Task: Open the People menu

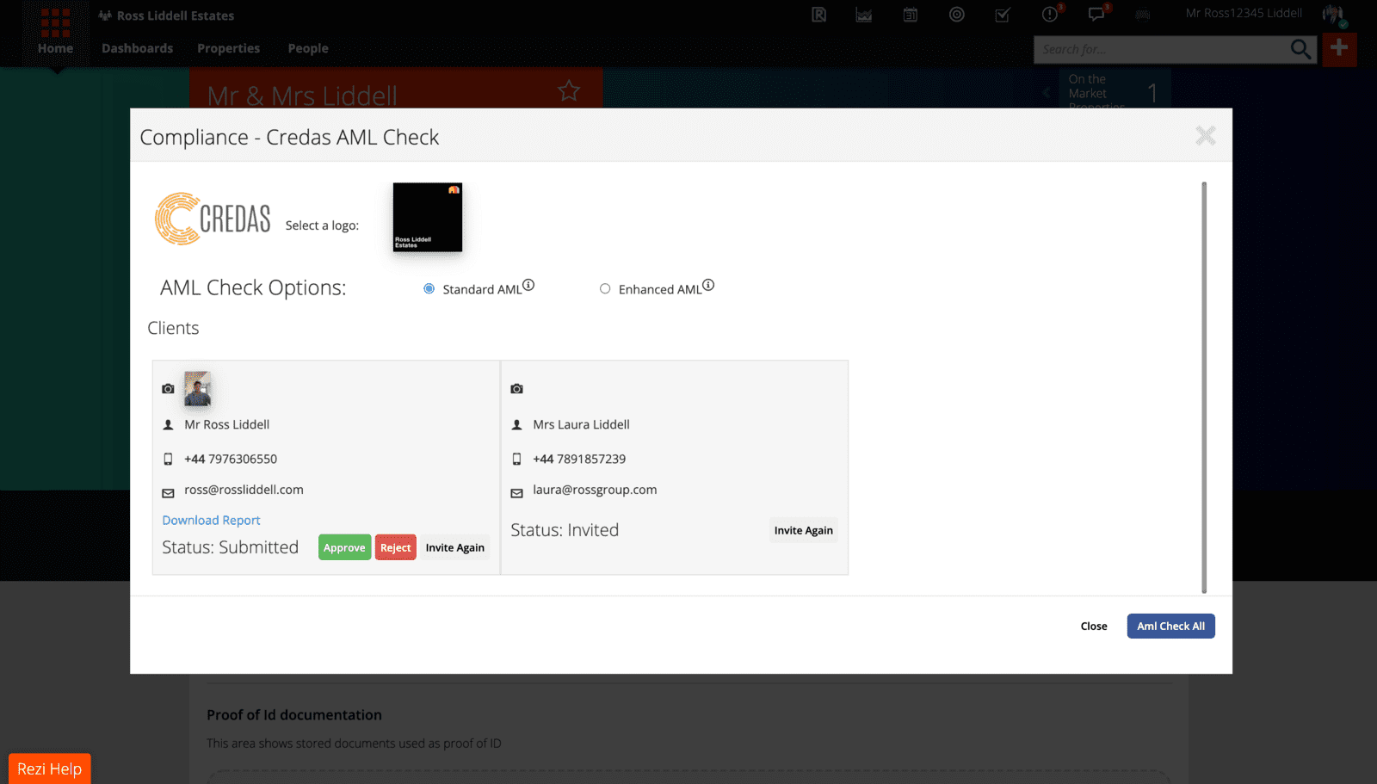Action: click(308, 48)
